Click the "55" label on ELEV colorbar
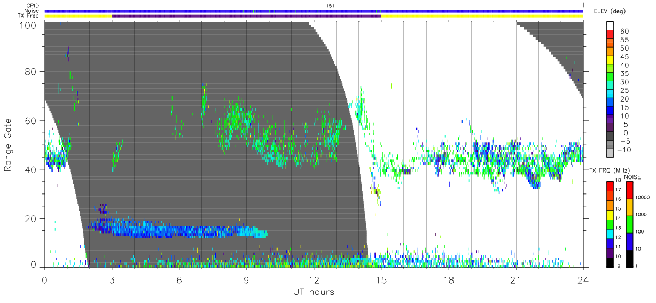 click(x=623, y=40)
